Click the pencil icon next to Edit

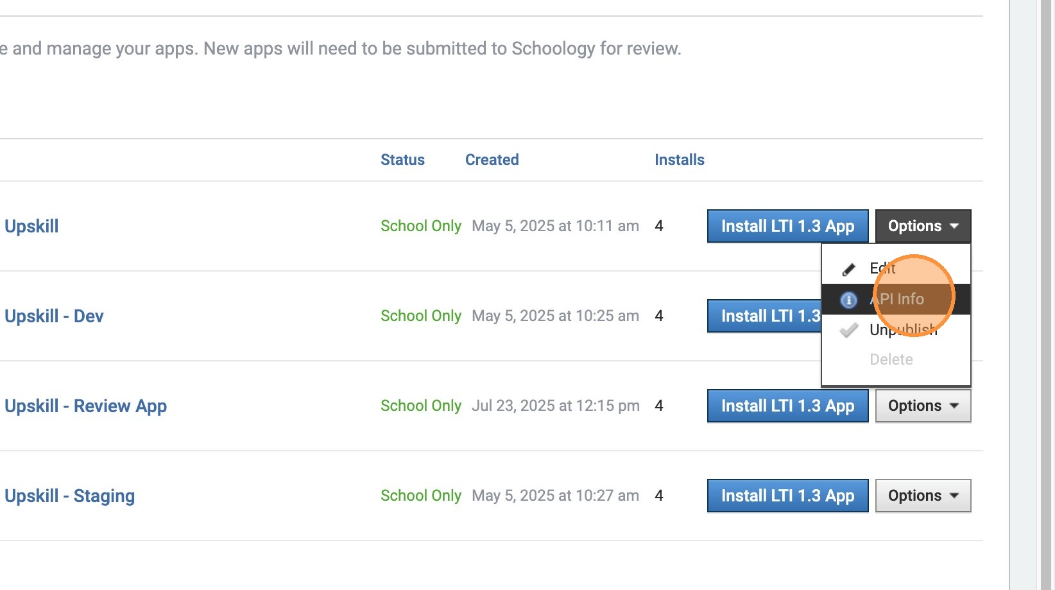pyautogui.click(x=848, y=269)
